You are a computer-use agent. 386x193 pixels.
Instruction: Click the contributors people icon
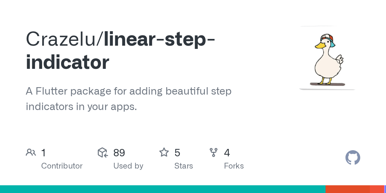[31, 152]
